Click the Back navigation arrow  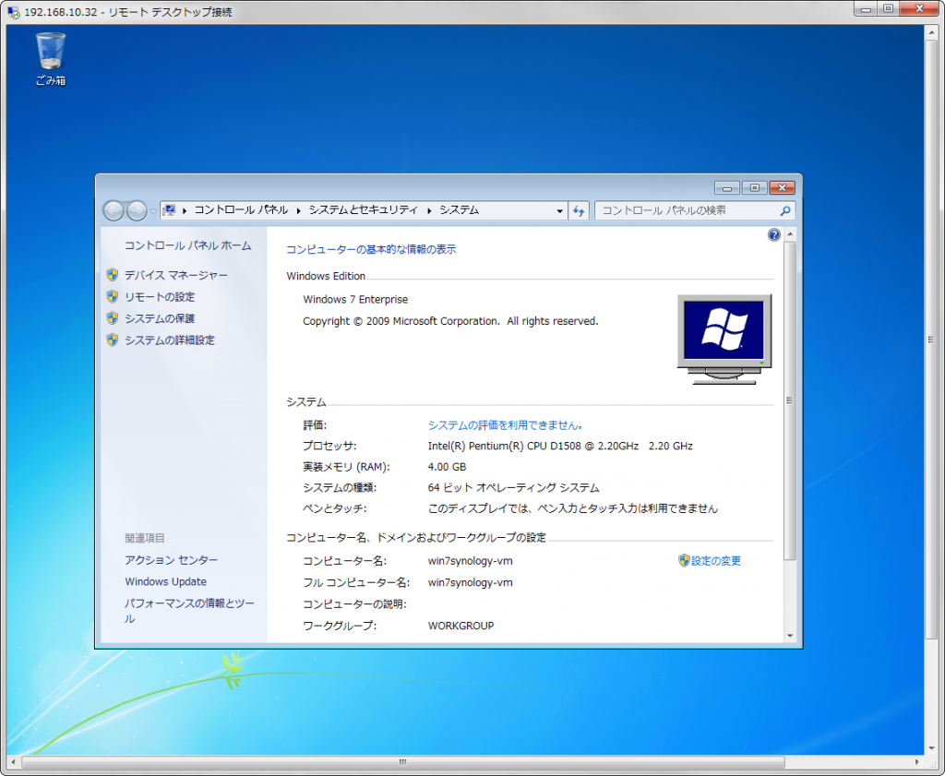click(114, 211)
